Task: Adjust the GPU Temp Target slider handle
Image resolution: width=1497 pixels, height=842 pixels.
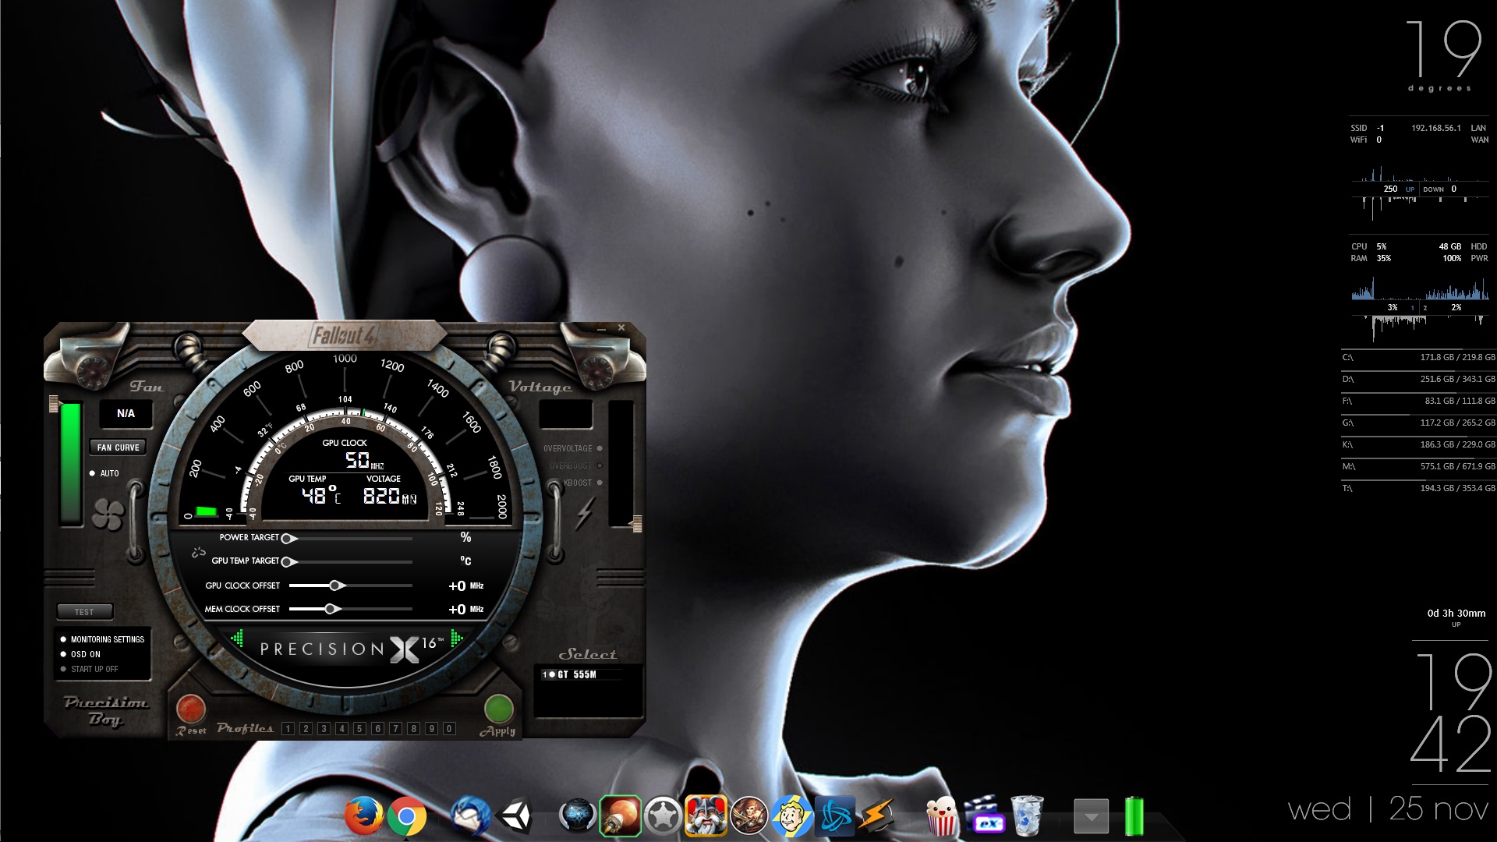Action: [288, 561]
